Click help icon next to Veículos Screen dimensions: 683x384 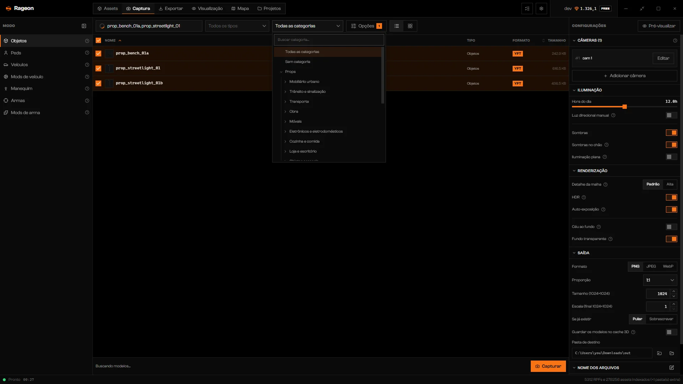coord(87,65)
